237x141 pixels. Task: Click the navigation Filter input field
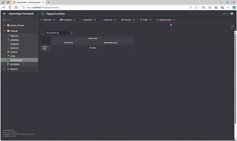[x=21, y=20]
